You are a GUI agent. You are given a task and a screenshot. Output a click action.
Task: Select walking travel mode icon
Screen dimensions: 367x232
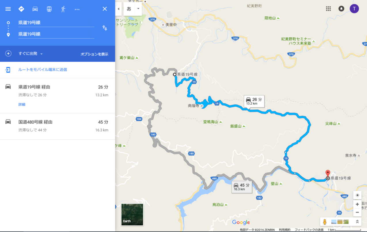[x=63, y=9]
